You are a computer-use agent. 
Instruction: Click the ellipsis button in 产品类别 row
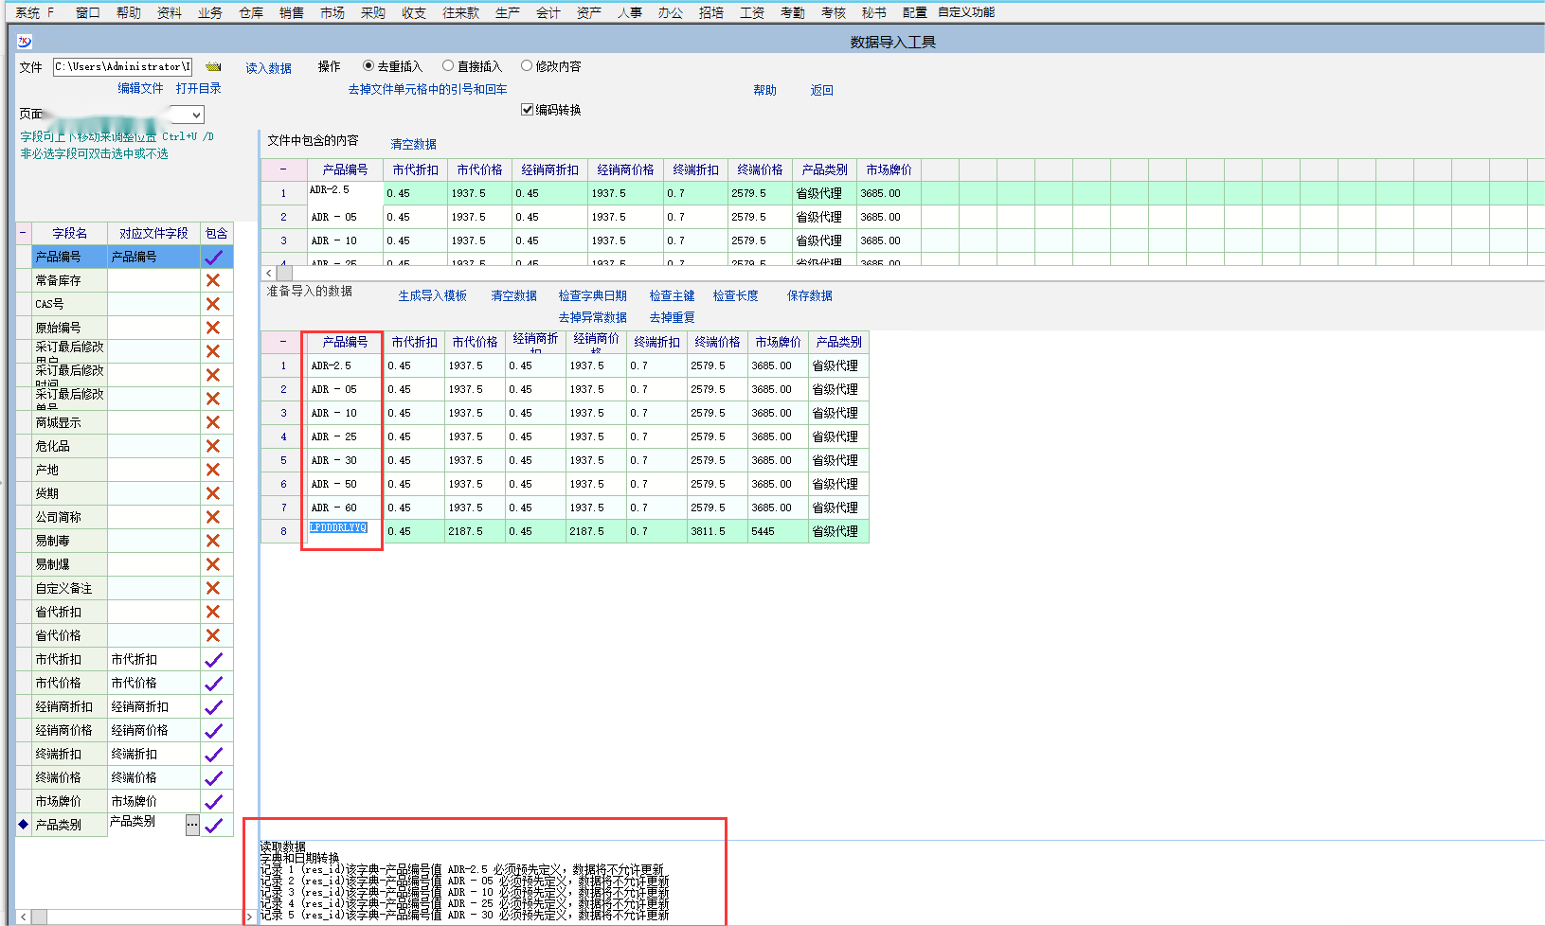(x=192, y=825)
